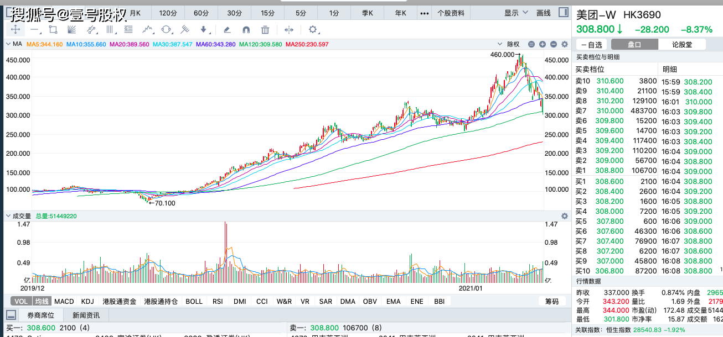The height and width of the screenshot is (337, 723).
Task: Toggle the VOL indicator
Action: (x=20, y=301)
